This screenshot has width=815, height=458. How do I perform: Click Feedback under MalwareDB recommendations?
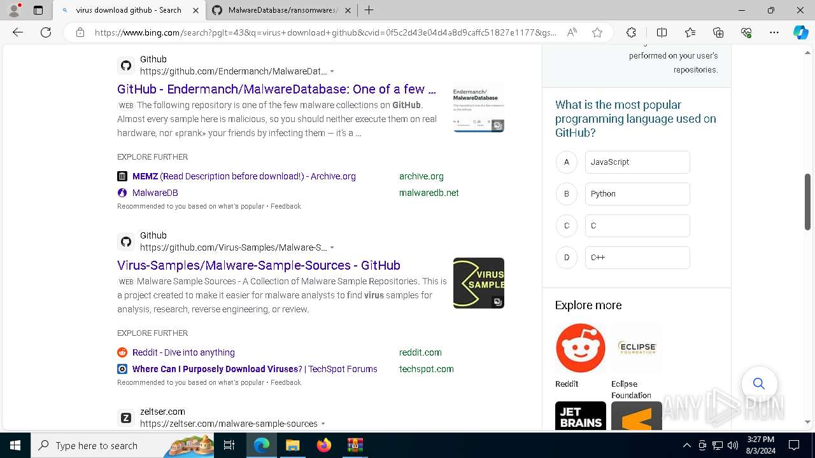(x=286, y=206)
